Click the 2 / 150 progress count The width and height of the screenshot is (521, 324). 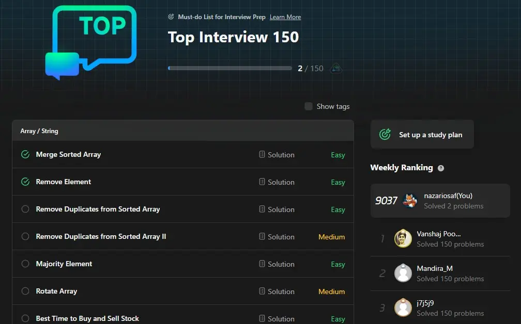(x=310, y=68)
